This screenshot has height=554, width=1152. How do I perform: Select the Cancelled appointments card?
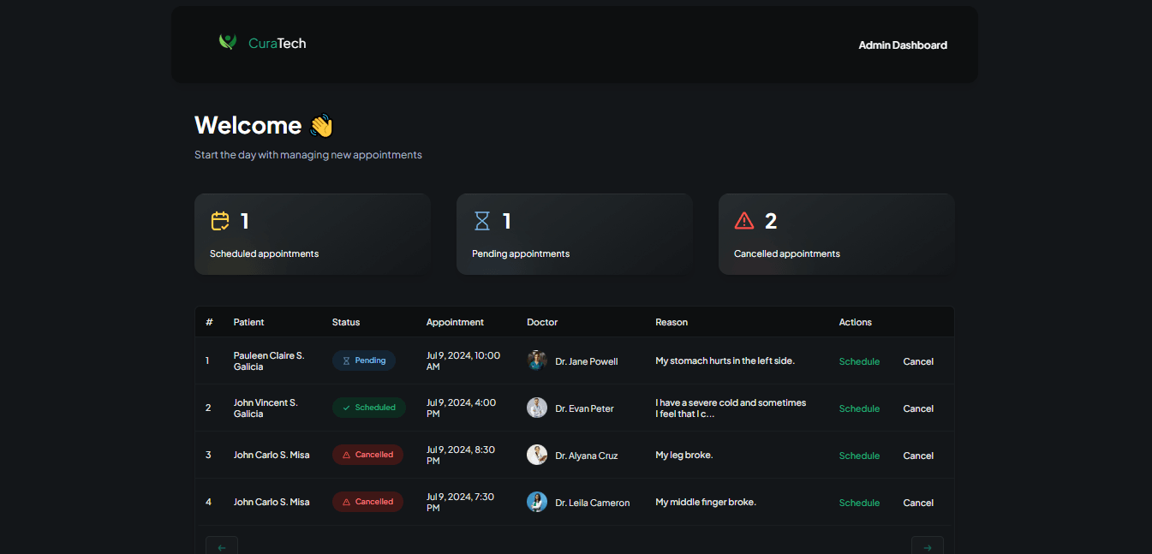836,234
